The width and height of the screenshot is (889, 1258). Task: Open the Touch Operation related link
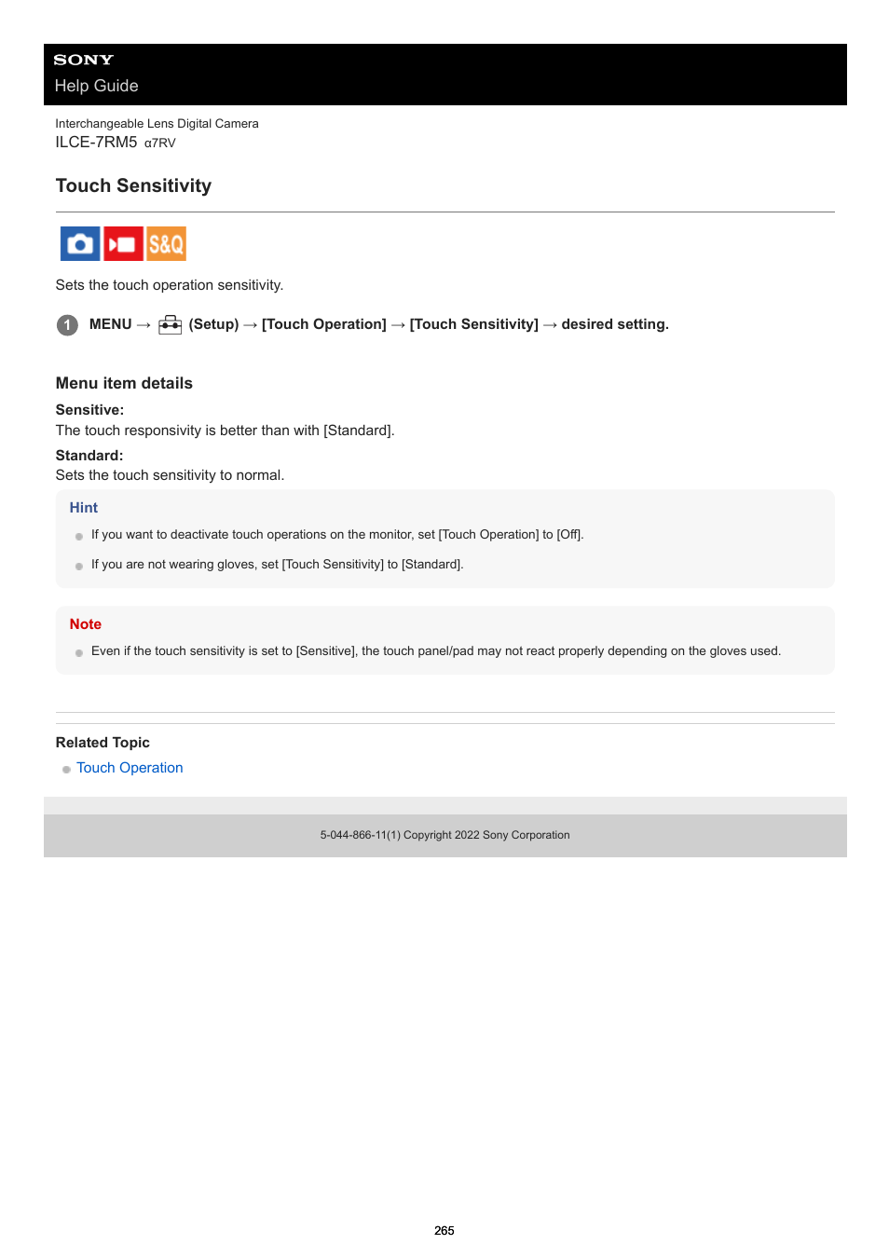pos(130,768)
